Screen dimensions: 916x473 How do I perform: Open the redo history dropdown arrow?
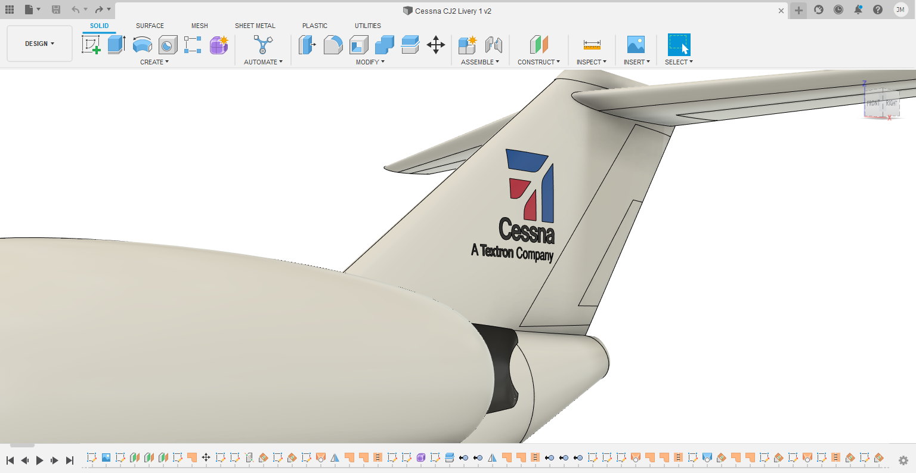109,10
